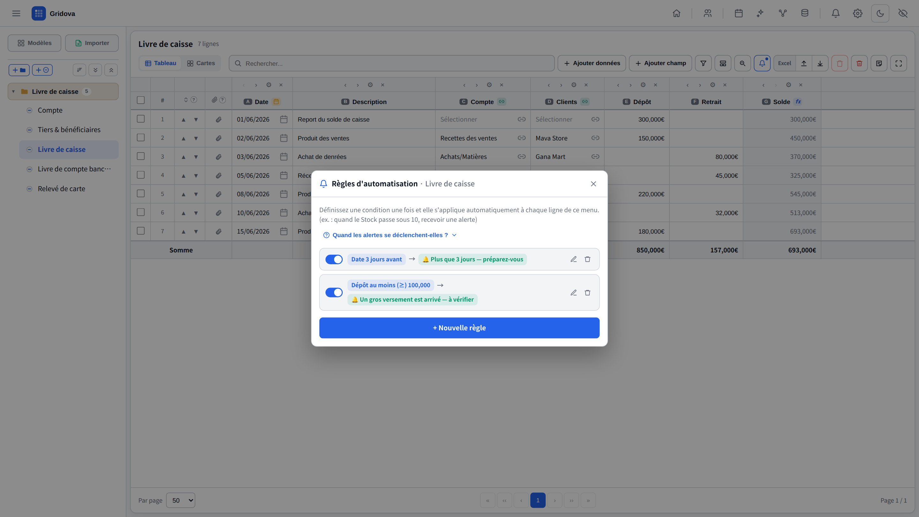Viewport: 919px width, 517px height.
Task: Click the sidebar sort icon
Action: (x=79, y=70)
